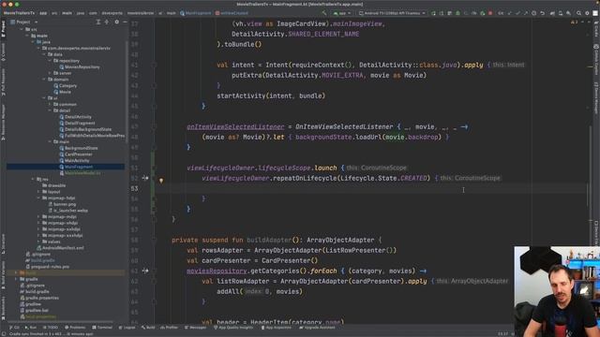Viewport: 600px width, 337px height.
Task: Toggle the Device Manager right side tab
Action: [596, 98]
